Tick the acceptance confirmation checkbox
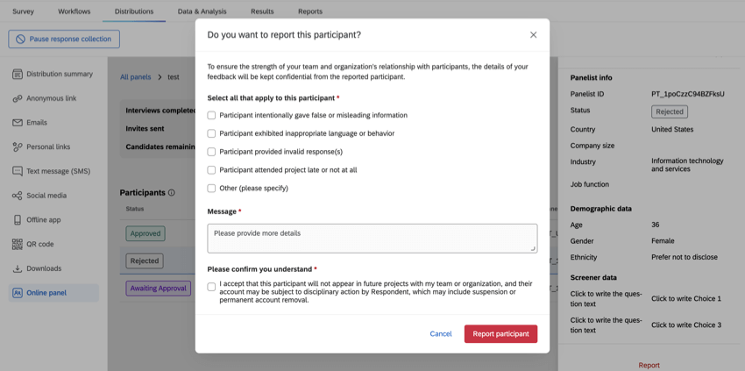This screenshot has height=371, width=745. (x=211, y=287)
